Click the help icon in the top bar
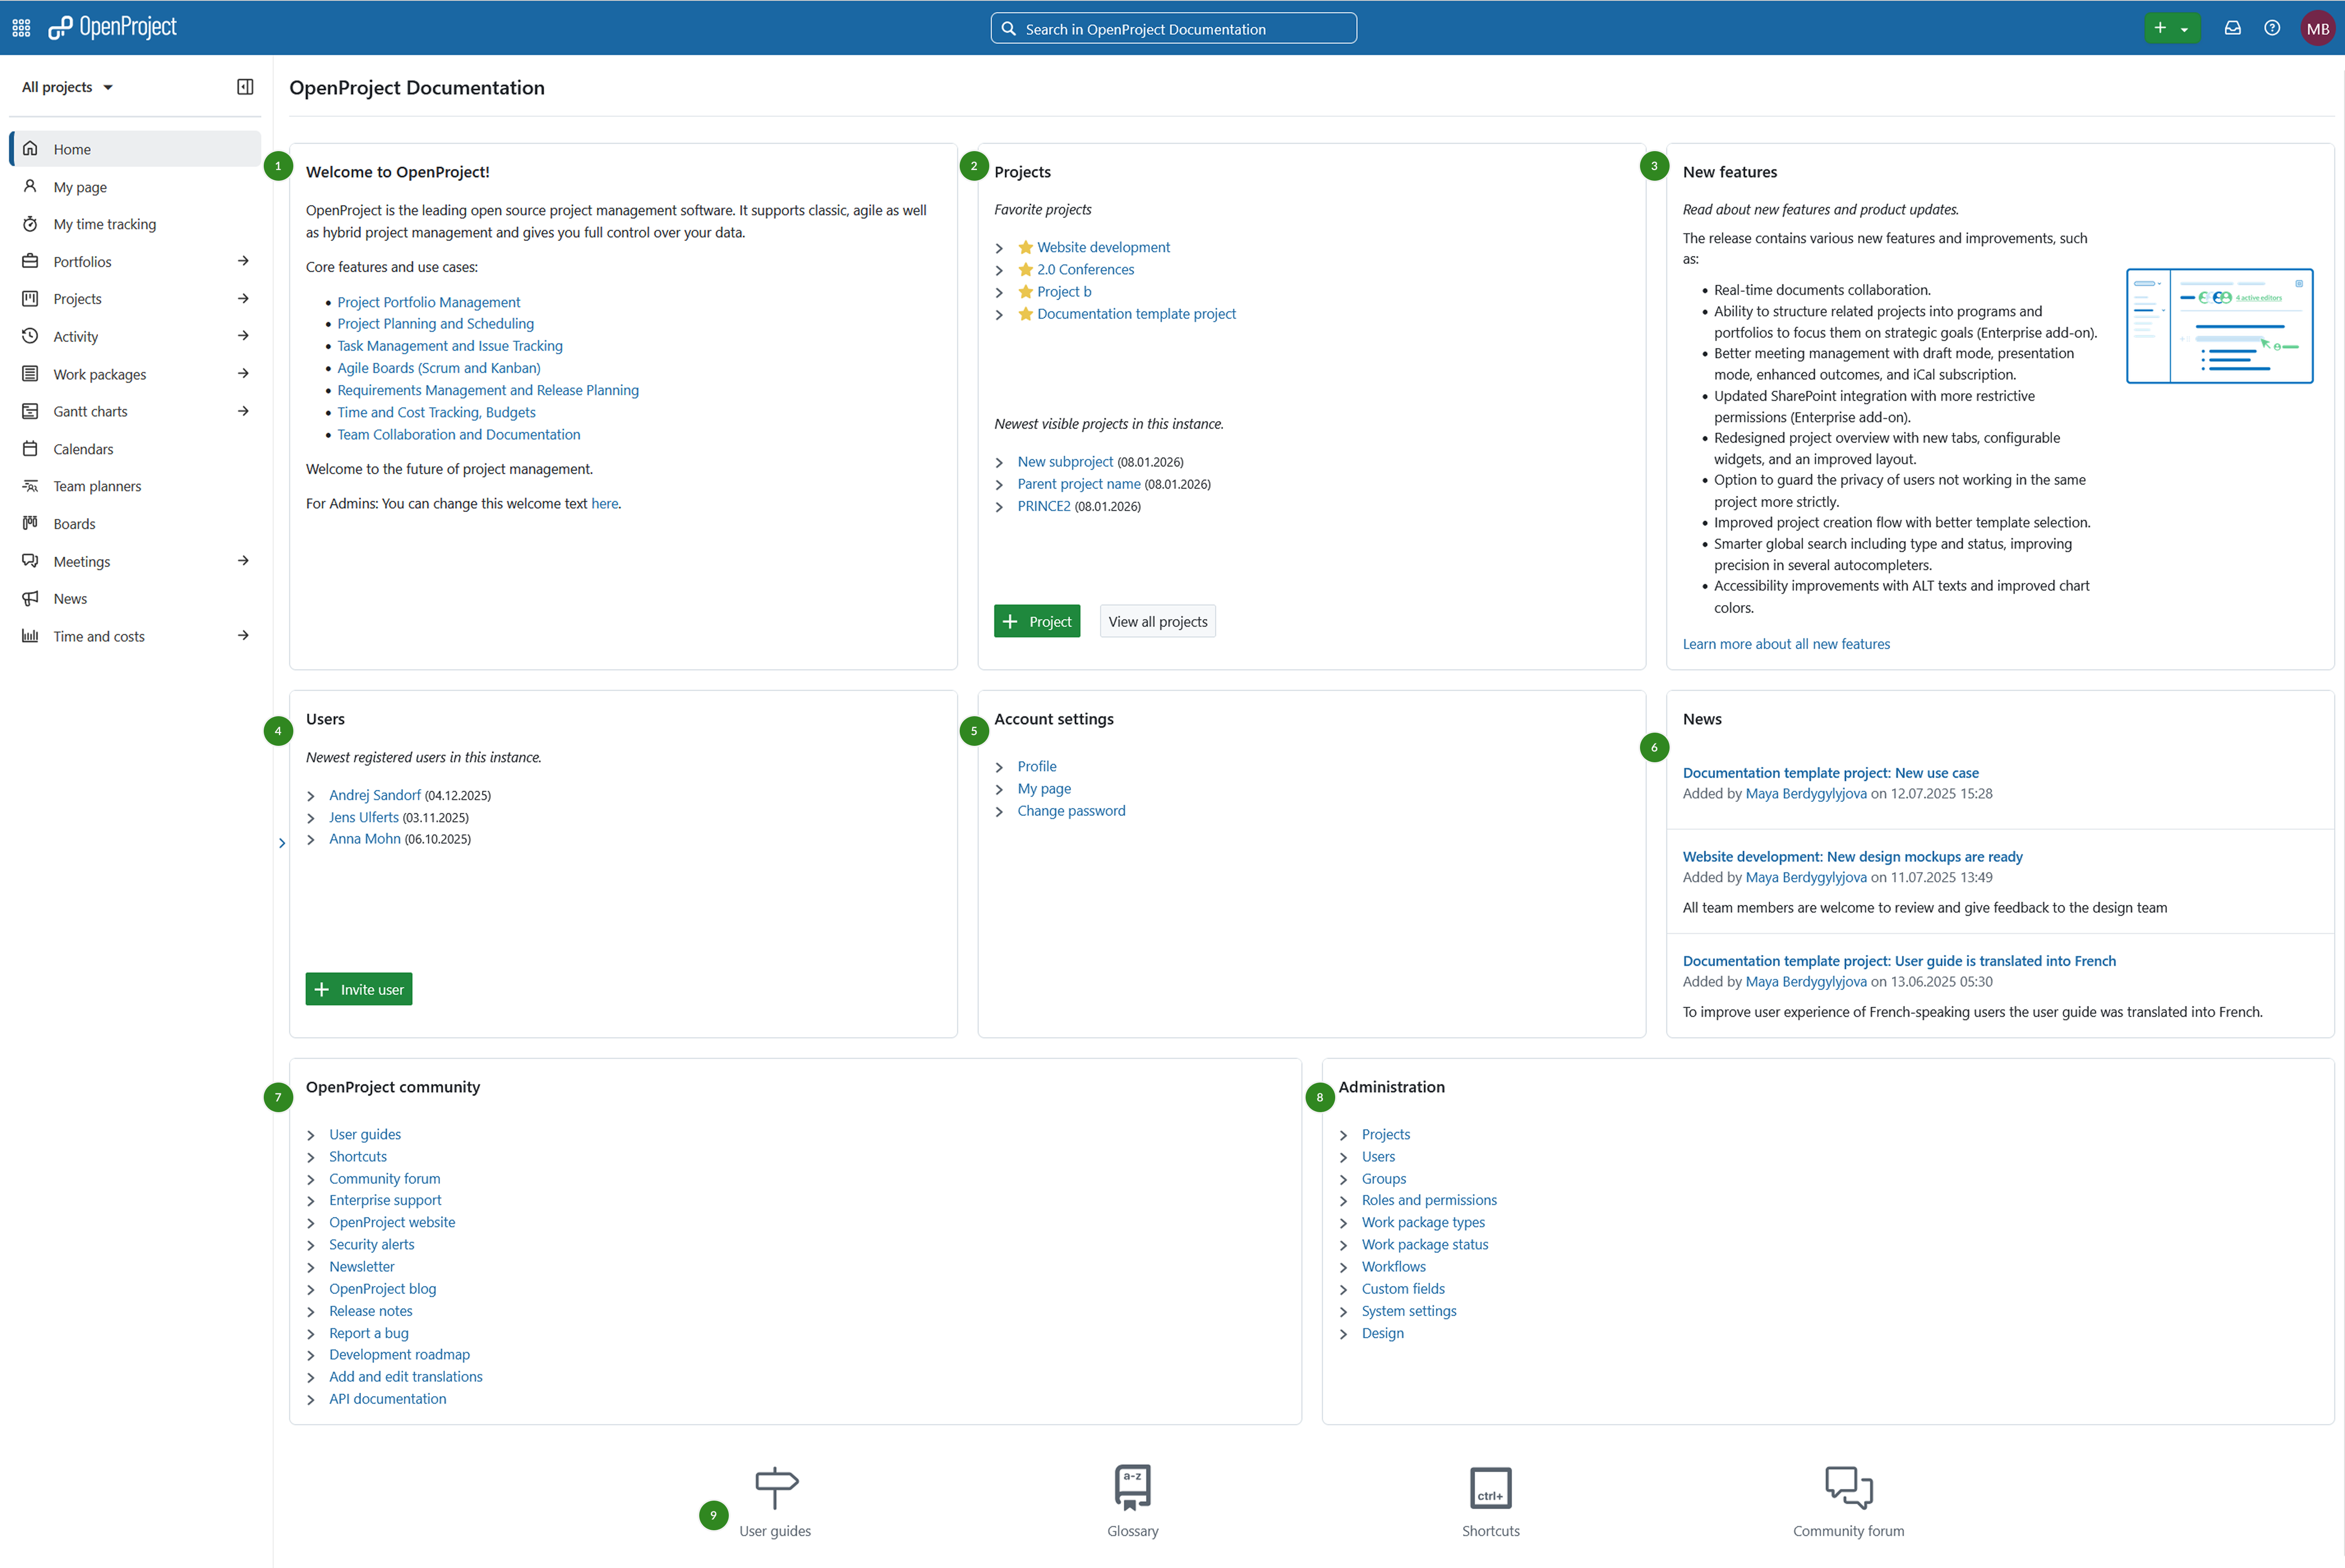The width and height of the screenshot is (2345, 1568). tap(2272, 27)
